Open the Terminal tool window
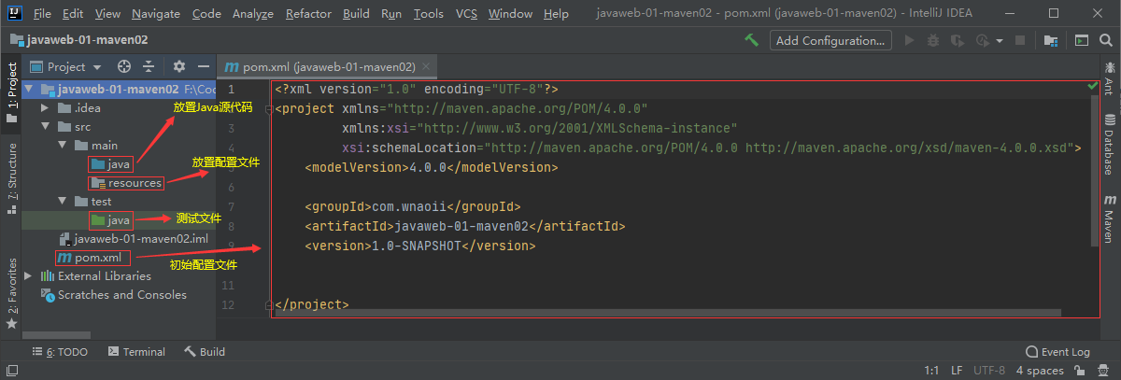 (x=136, y=352)
